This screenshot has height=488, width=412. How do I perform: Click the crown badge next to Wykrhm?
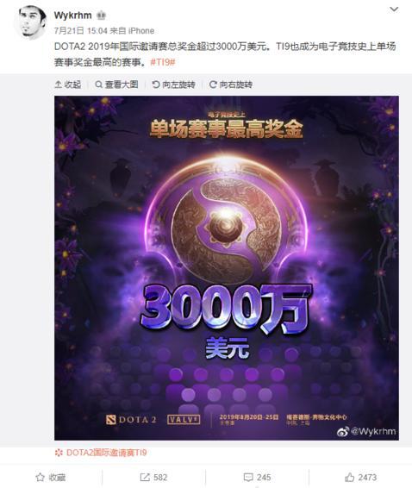[x=101, y=16]
